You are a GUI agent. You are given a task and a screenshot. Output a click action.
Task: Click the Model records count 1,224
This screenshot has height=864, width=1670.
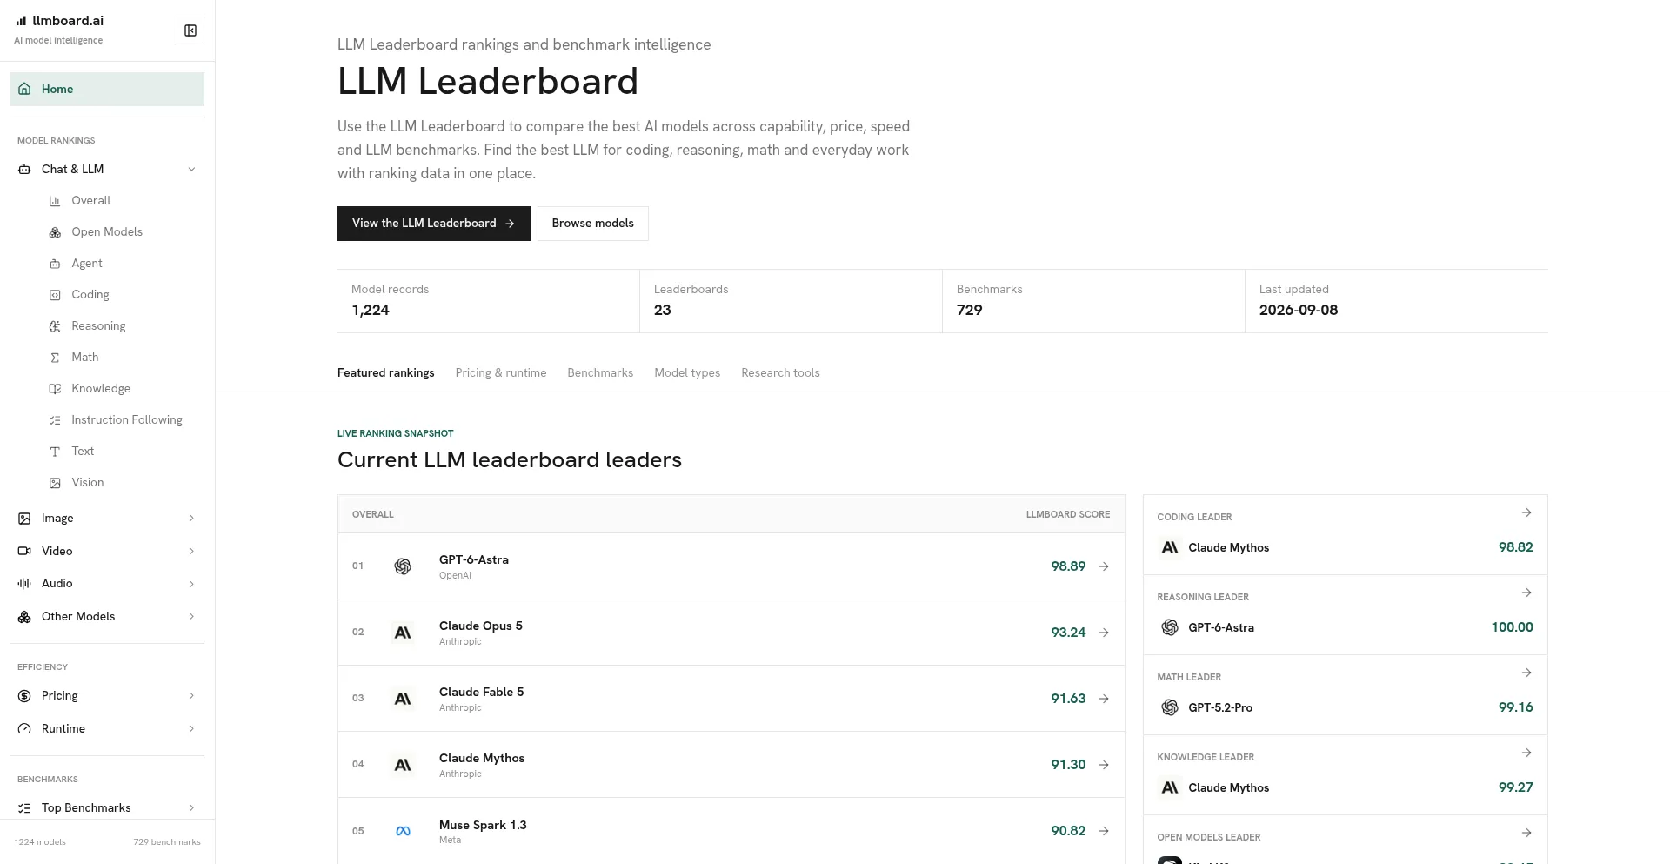point(371,310)
